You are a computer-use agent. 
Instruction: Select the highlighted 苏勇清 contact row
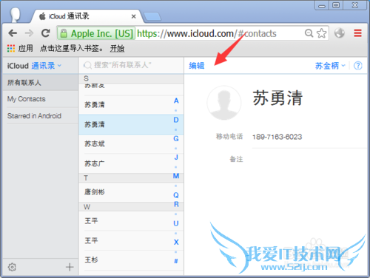(131, 124)
